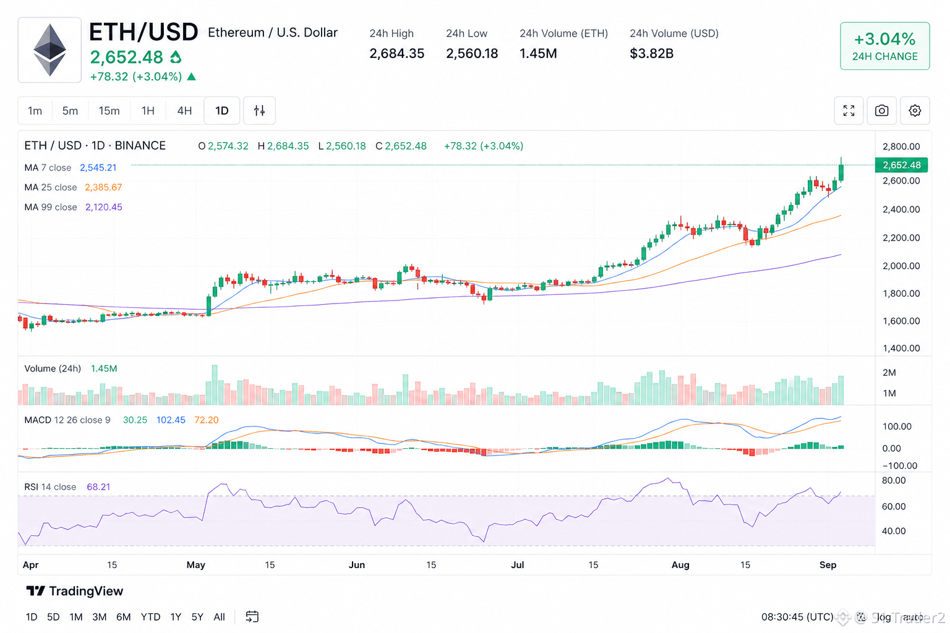This screenshot has width=950, height=633.
Task: Select the 1m timeframe
Action: 35,111
